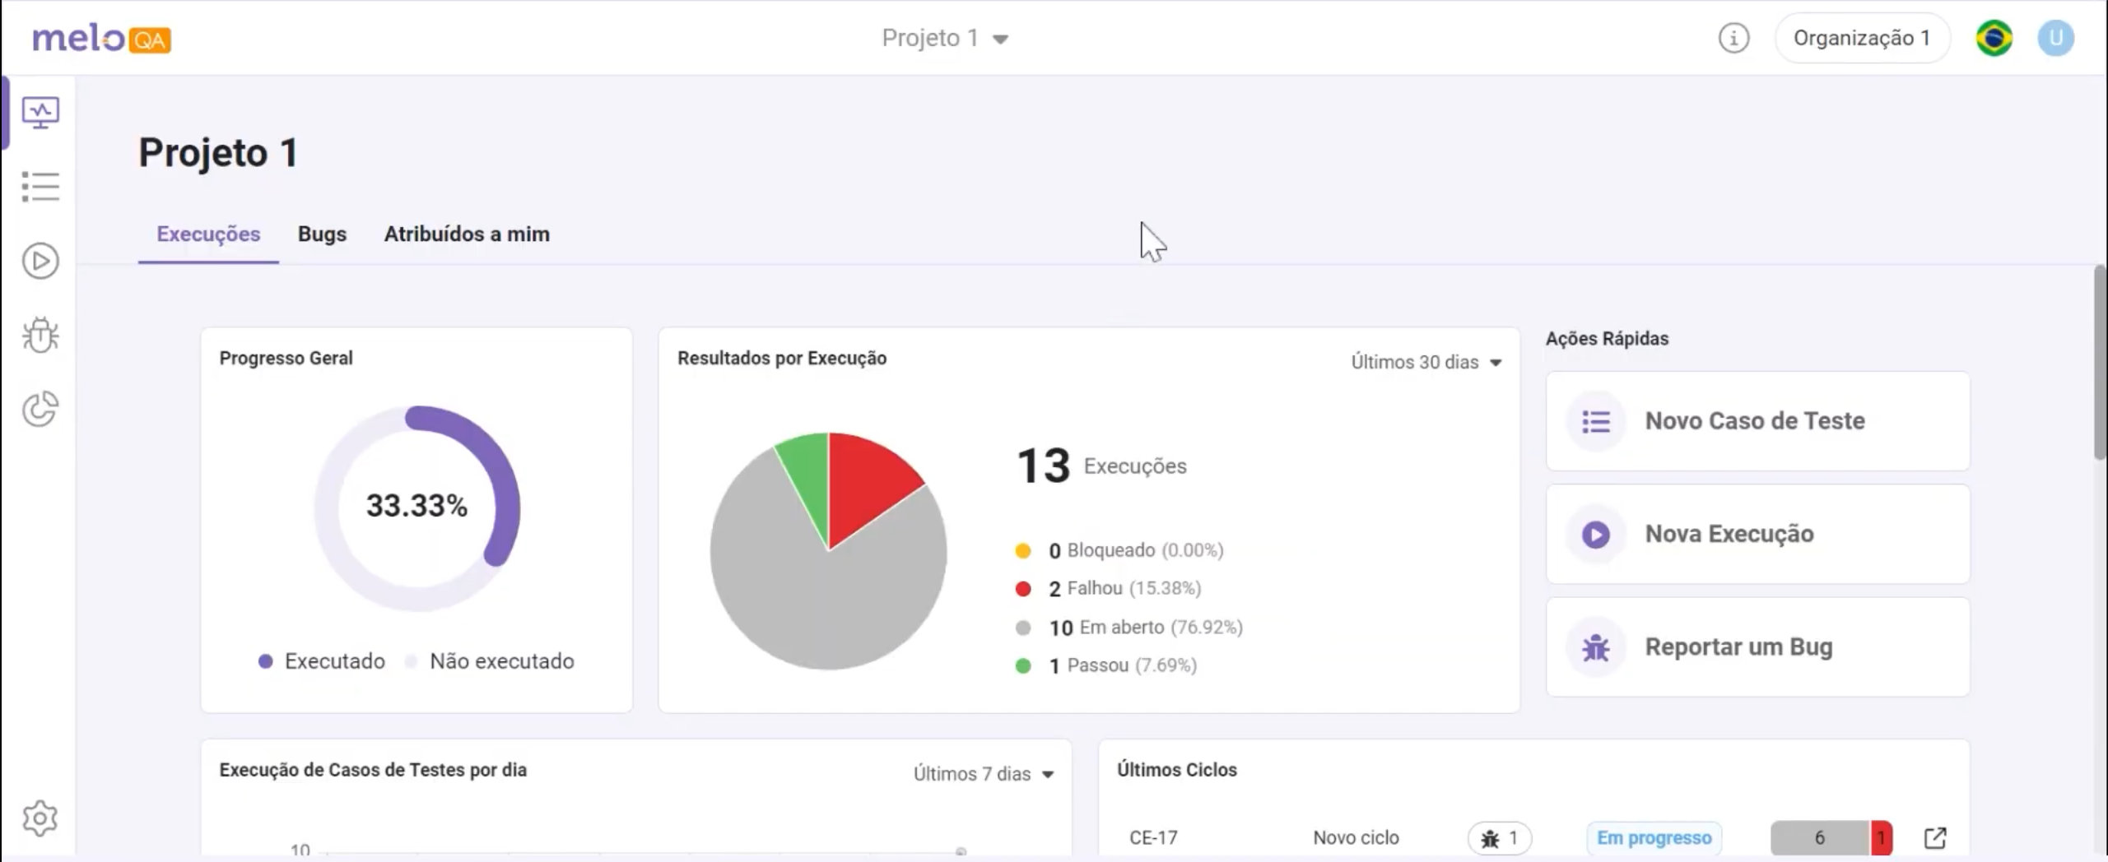The width and height of the screenshot is (2108, 862).
Task: Open the Últimos 30 dias dropdown
Action: [1426, 362]
